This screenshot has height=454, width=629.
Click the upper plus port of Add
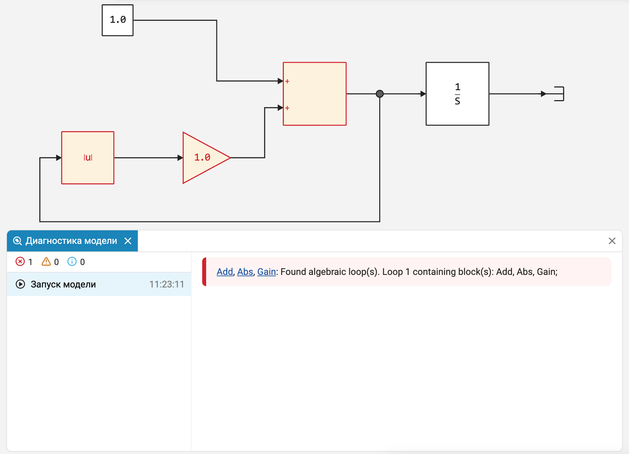[287, 81]
